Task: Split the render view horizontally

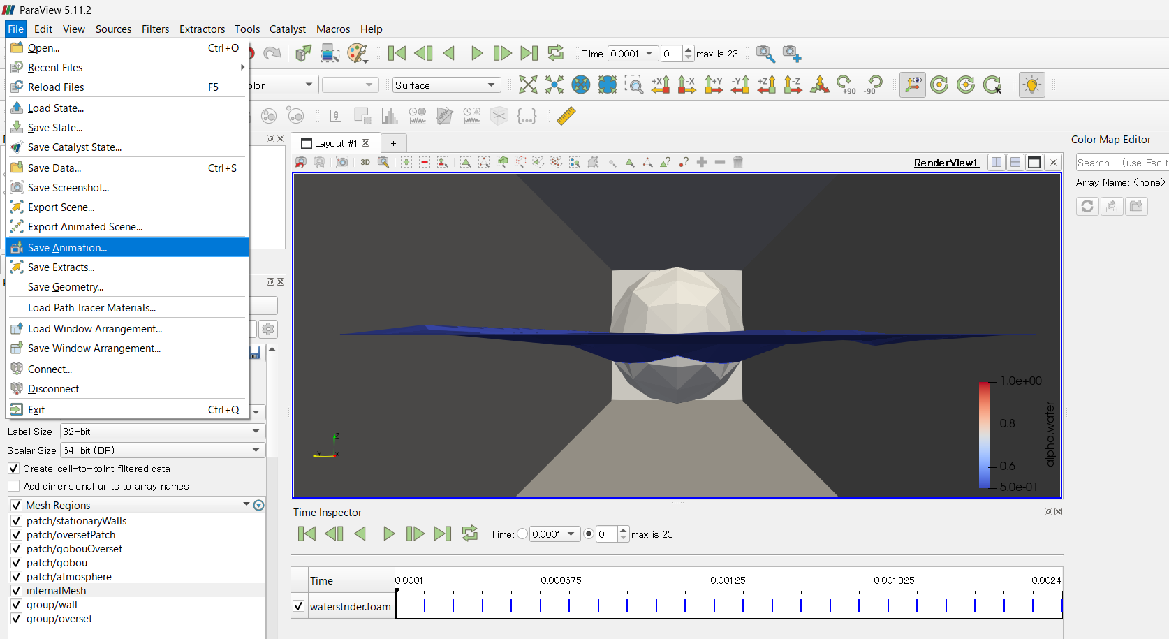Action: tap(997, 162)
